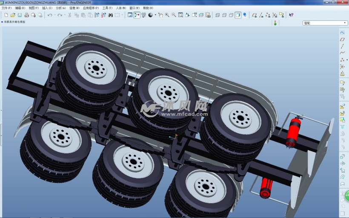Open the Edit menu
The image size is (349, 218).
20,8
